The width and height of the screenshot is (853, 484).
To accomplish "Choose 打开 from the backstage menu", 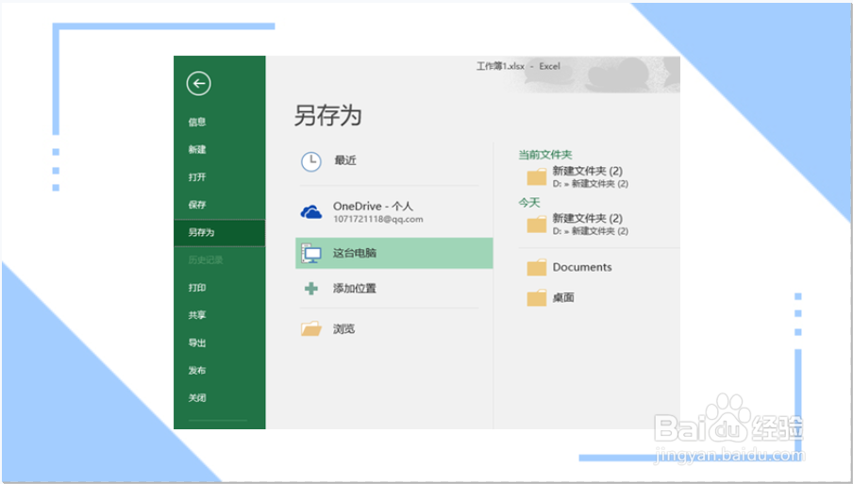I will tap(197, 176).
